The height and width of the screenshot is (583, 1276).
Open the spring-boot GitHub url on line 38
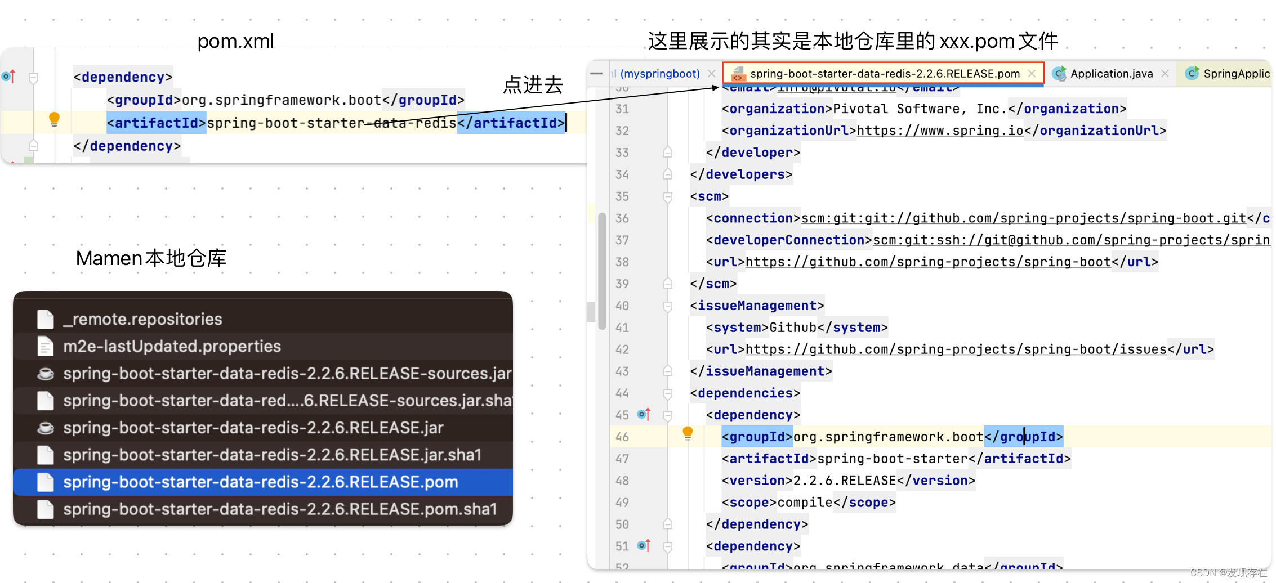(x=928, y=262)
